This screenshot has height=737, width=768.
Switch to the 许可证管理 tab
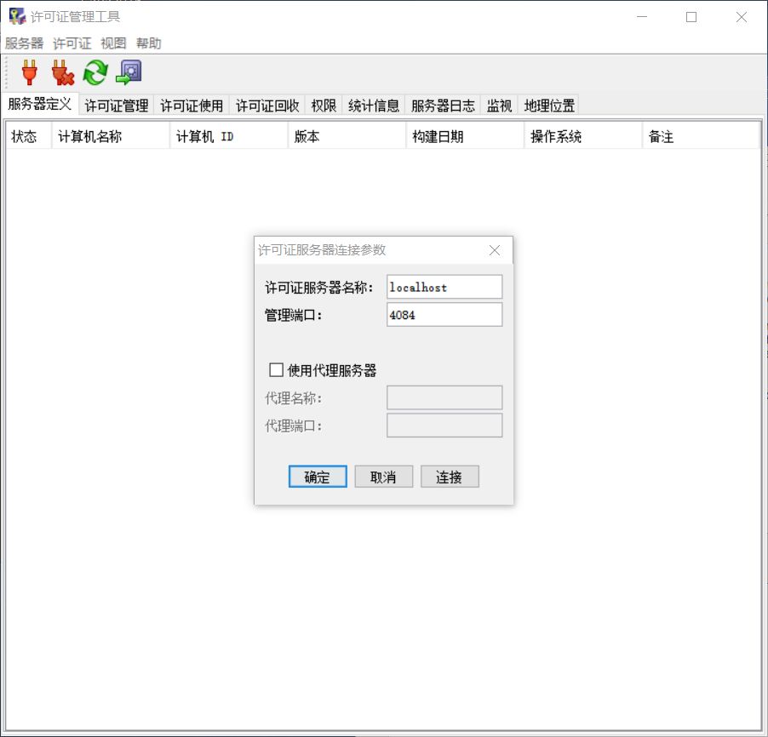pos(117,106)
